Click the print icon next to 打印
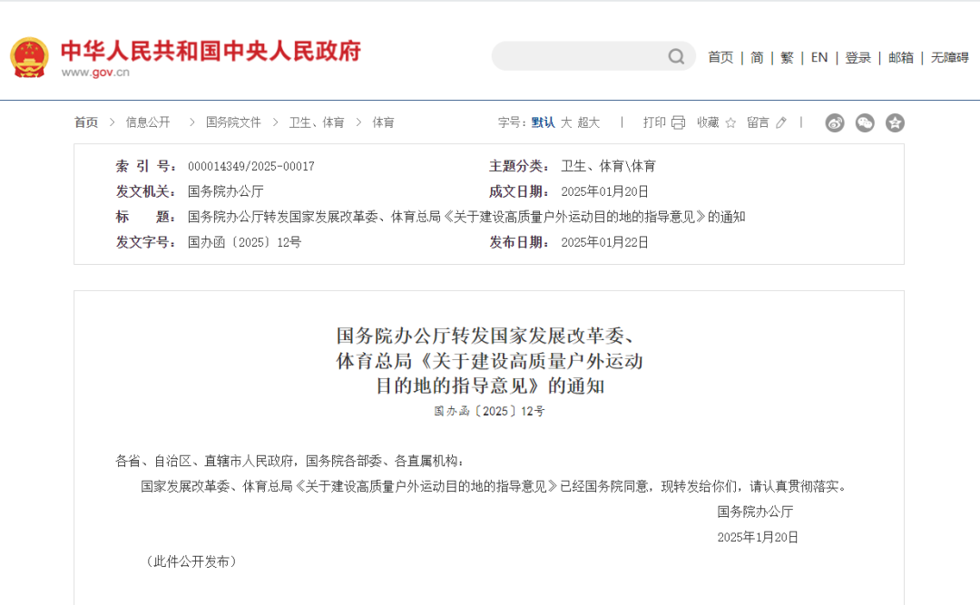The image size is (980, 605). (678, 122)
